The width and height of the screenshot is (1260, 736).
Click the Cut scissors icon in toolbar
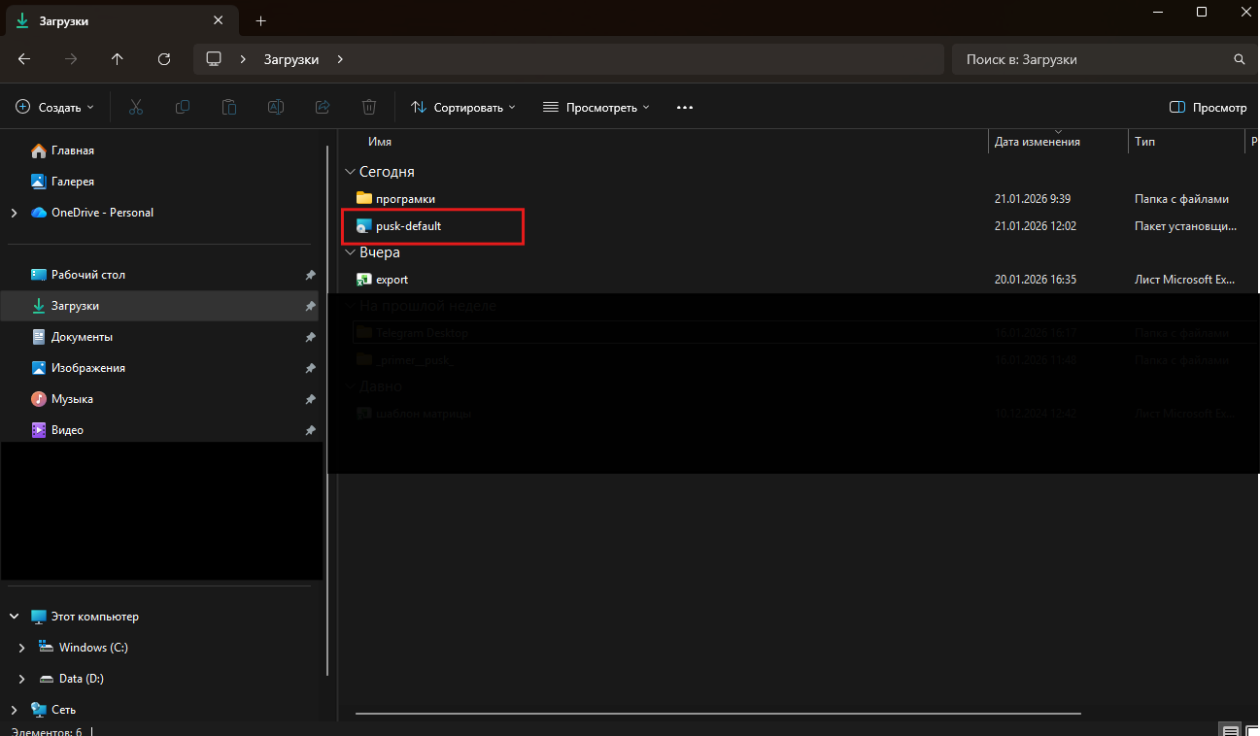(x=136, y=107)
